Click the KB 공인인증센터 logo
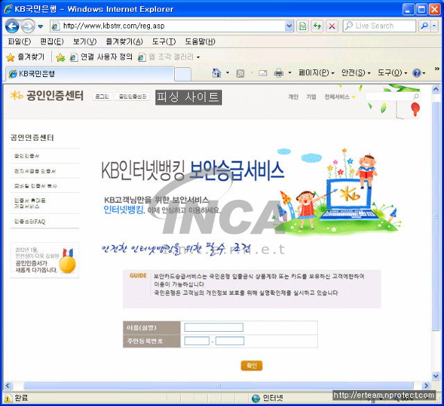 46,96
